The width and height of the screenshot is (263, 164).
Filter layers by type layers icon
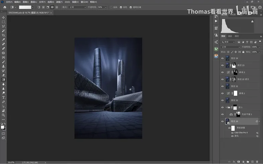click(247, 42)
